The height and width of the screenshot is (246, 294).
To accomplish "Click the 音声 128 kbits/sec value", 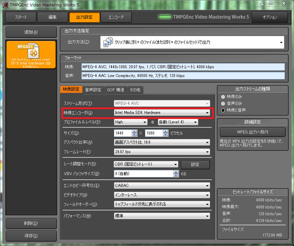I will tap(270, 214).
